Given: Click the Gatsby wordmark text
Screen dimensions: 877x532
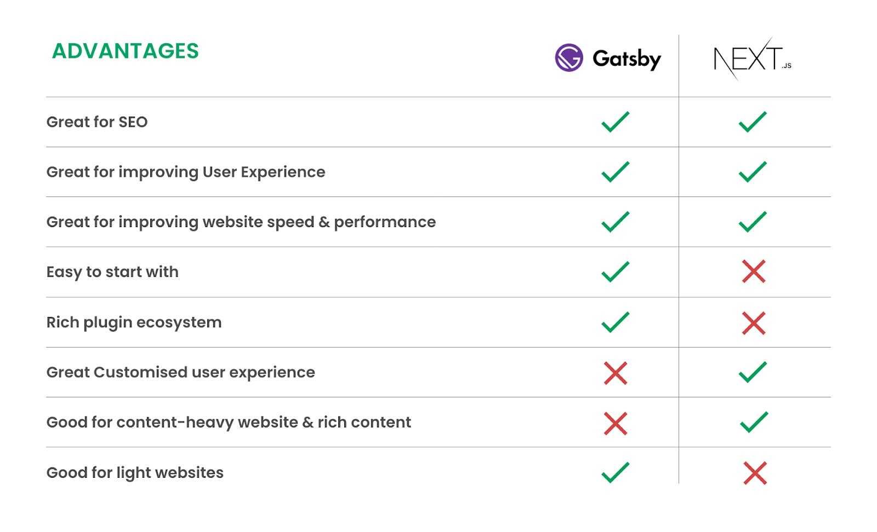Looking at the screenshot, I should (x=627, y=59).
